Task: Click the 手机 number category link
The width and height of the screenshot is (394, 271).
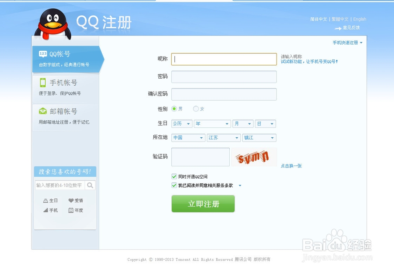Action: pyautogui.click(x=53, y=210)
